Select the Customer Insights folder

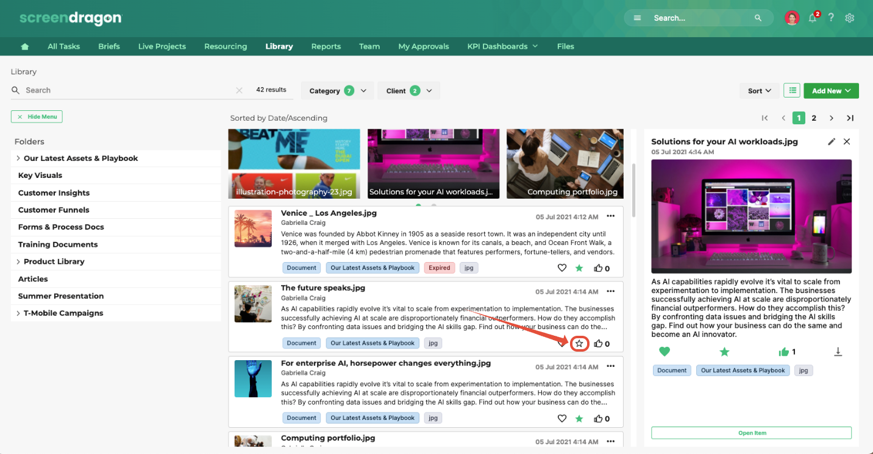116,193
